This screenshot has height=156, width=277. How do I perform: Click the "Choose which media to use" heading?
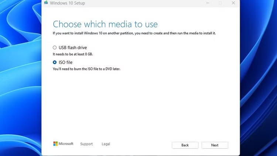(x=105, y=24)
